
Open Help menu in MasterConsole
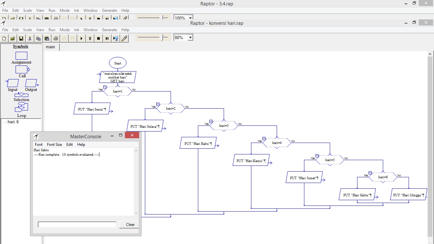81,145
